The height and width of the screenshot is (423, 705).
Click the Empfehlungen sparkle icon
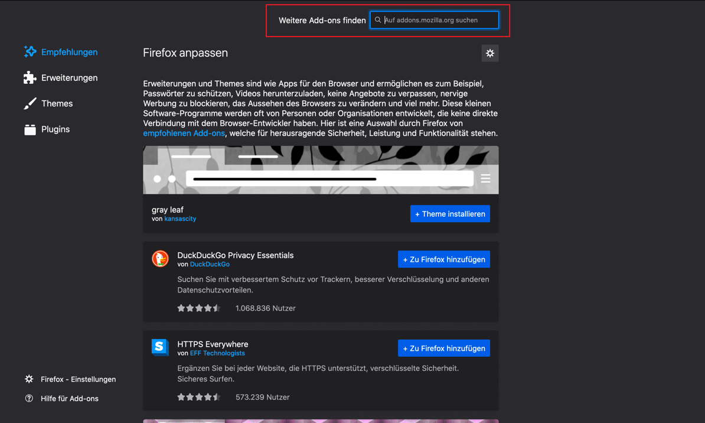click(x=30, y=52)
